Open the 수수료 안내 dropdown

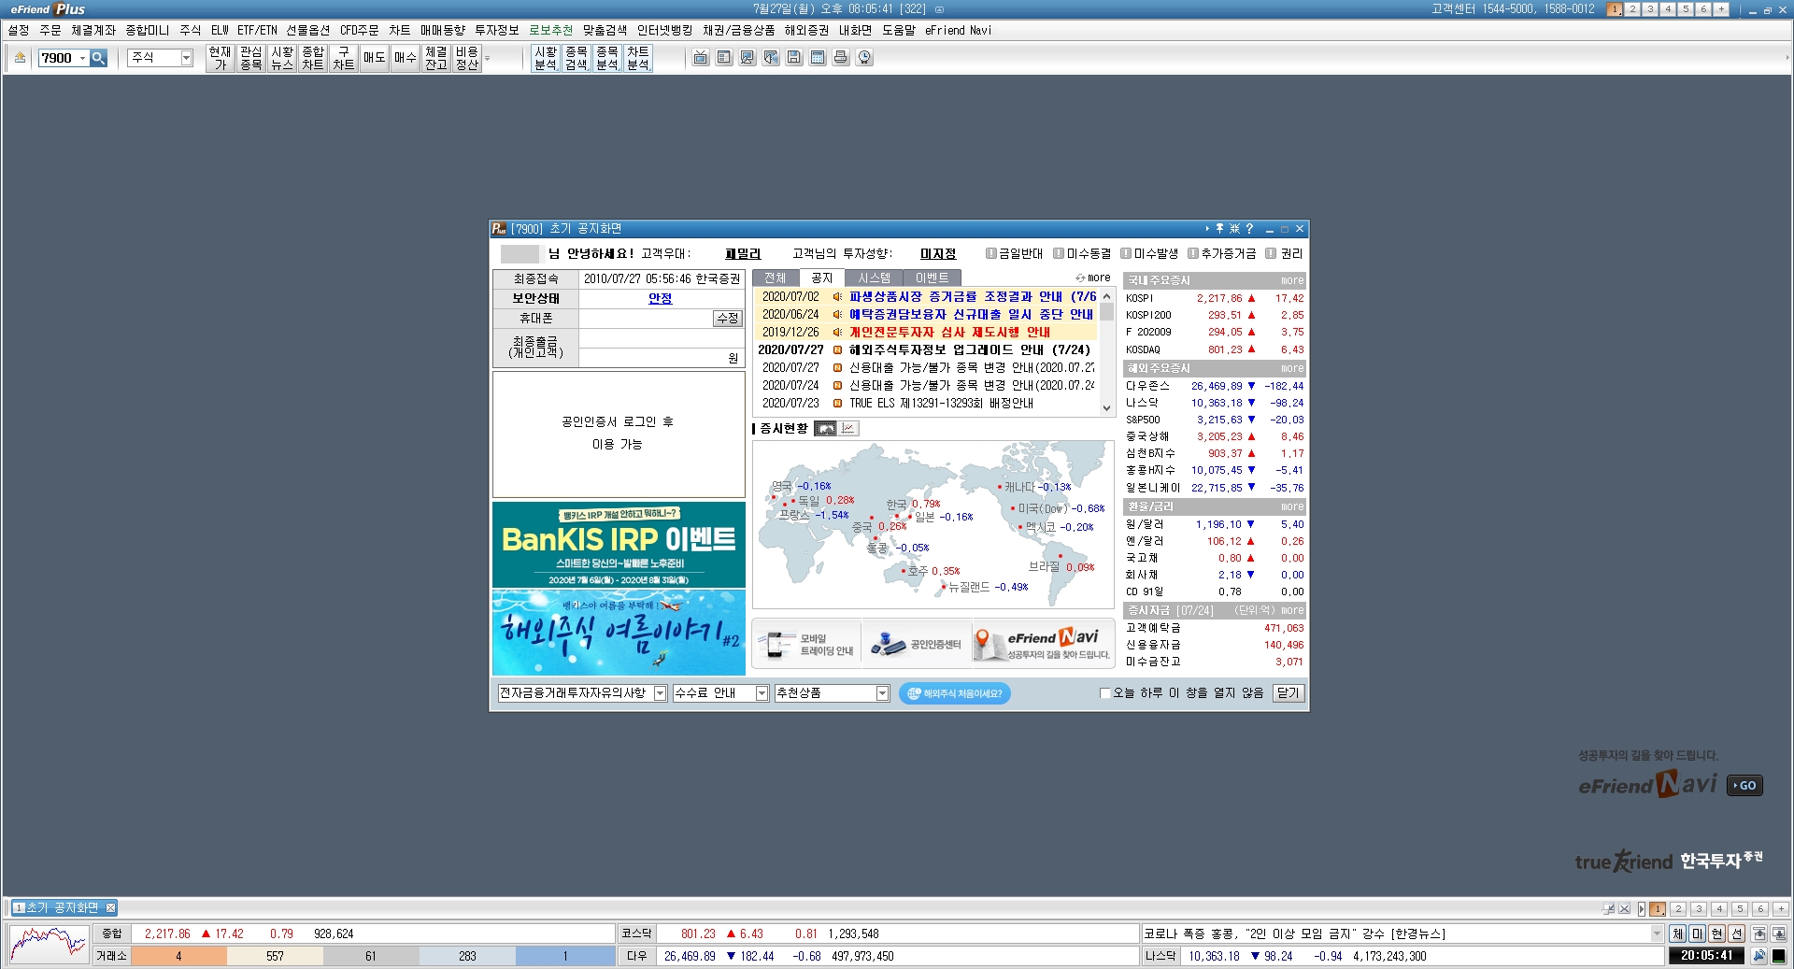click(x=762, y=693)
